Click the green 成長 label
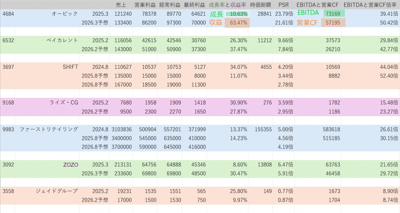This screenshot has height=213, width=400. (216, 14)
